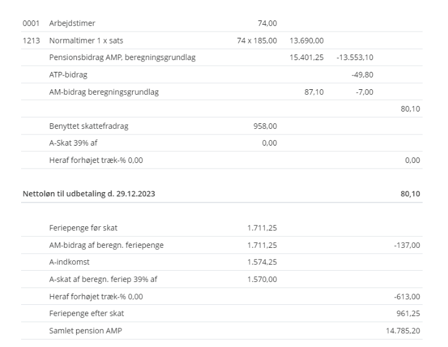Click AM-bidrag beregningsgrundlag label
448x347 pixels.
(104, 92)
